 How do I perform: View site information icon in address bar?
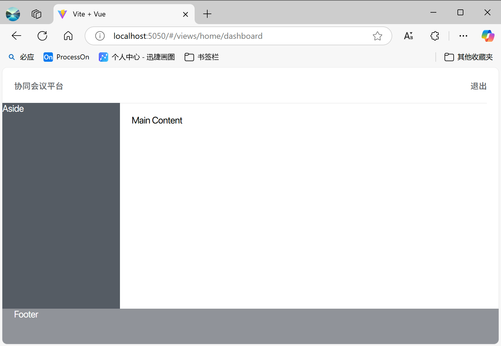tap(100, 36)
